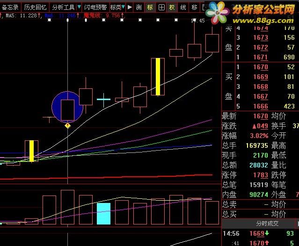The image size is (299, 246).
Task: Click the 总手 value 169735
Action: 257,145
